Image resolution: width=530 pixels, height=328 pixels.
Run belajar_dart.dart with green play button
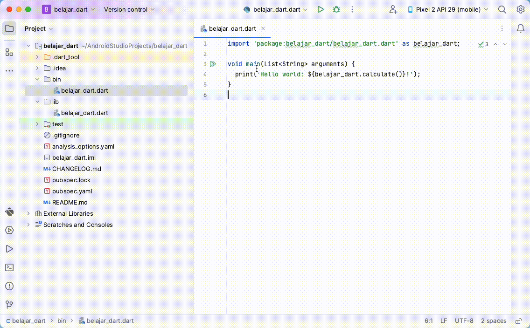coord(321,9)
